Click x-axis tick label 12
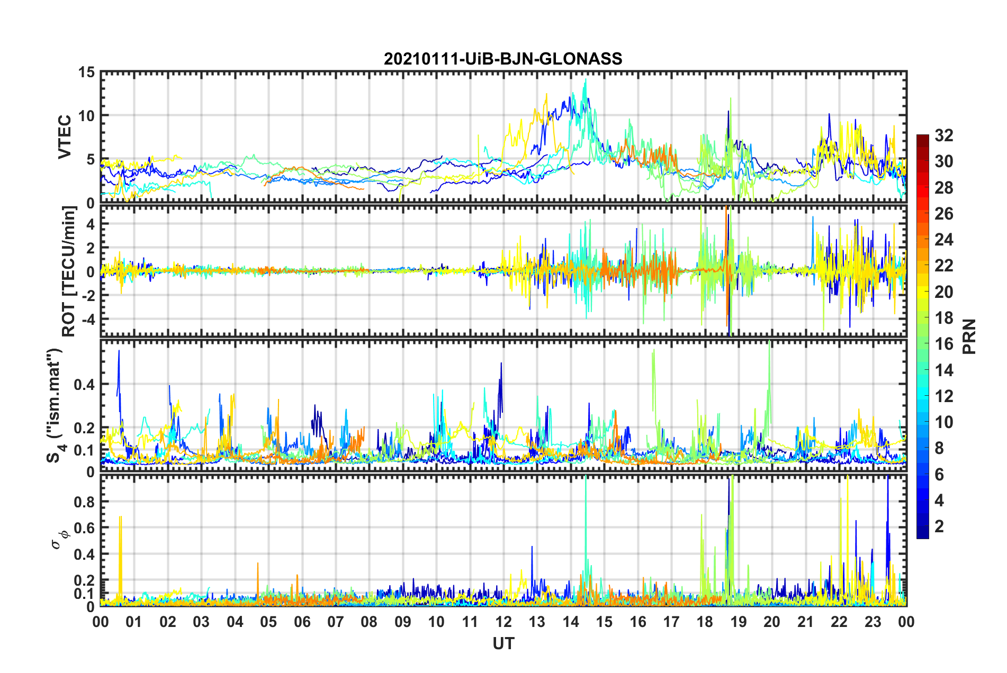This screenshot has height=673, width=1007. click(x=504, y=622)
